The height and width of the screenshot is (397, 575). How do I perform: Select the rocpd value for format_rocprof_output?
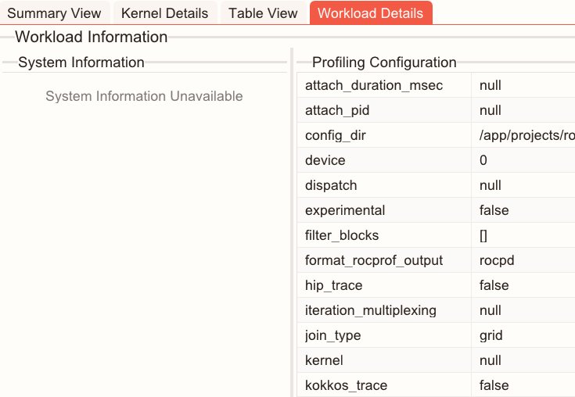(495, 260)
